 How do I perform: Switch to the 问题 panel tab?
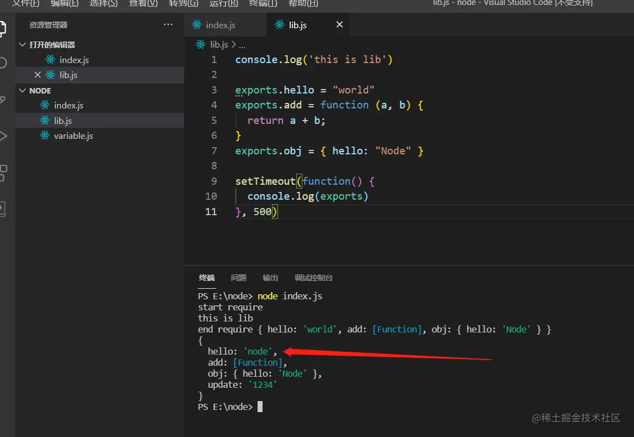(239, 278)
